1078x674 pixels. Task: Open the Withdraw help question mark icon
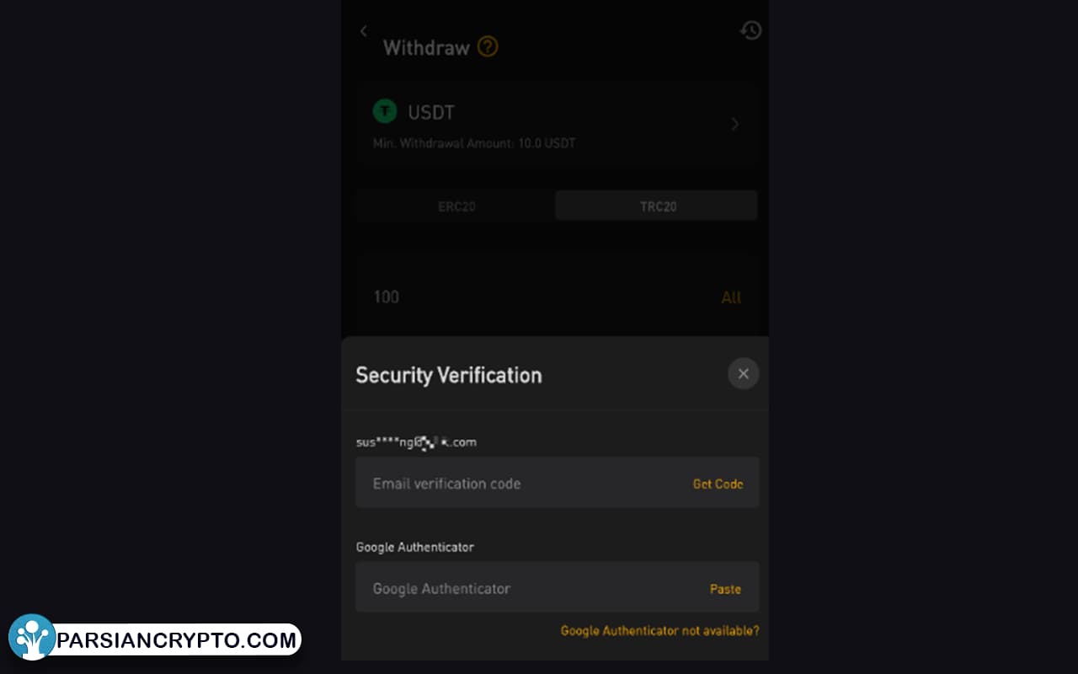tap(488, 46)
